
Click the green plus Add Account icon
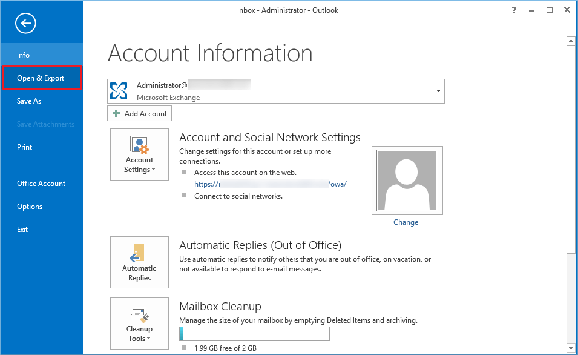point(116,114)
